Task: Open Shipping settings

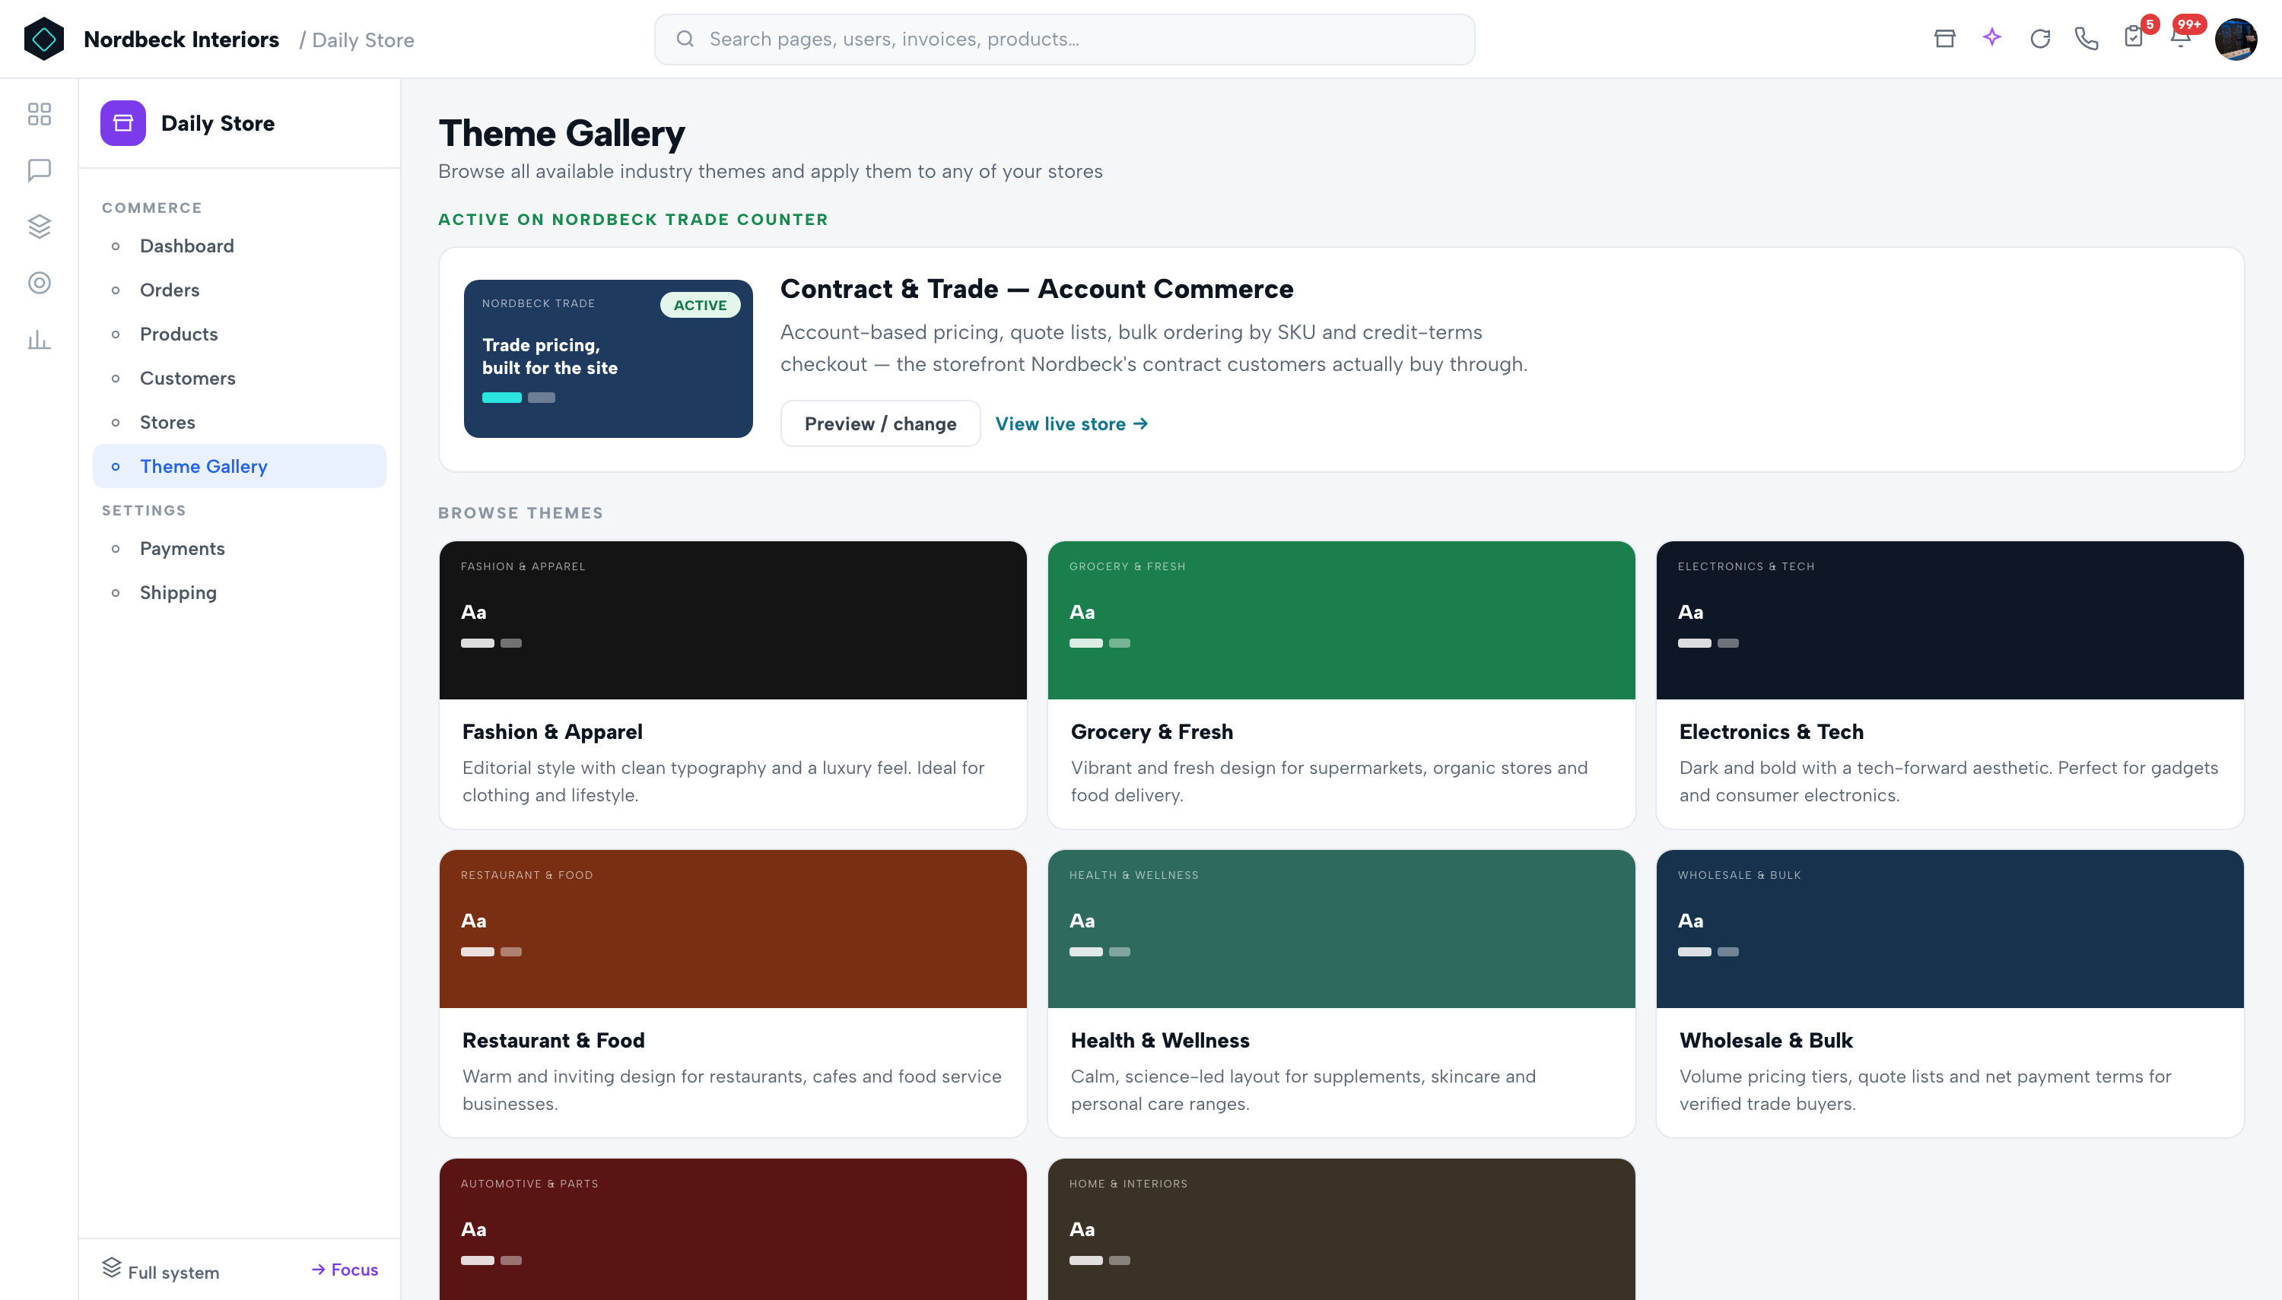Action: (240, 593)
